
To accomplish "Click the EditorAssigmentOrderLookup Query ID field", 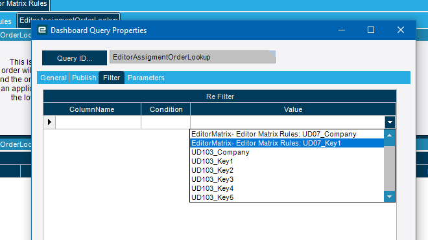I will 193,57.
